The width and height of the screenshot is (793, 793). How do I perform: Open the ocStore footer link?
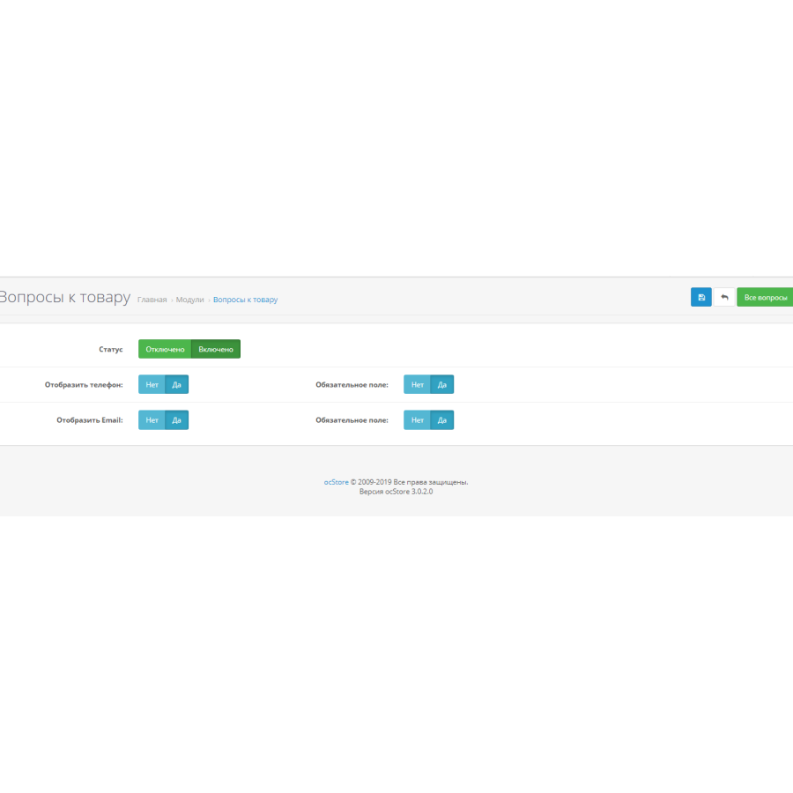click(337, 482)
